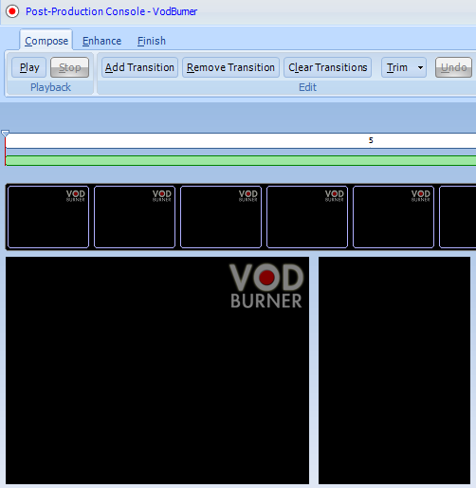Select the first filmstrip thumbnail
The image size is (476, 488).
[48, 217]
